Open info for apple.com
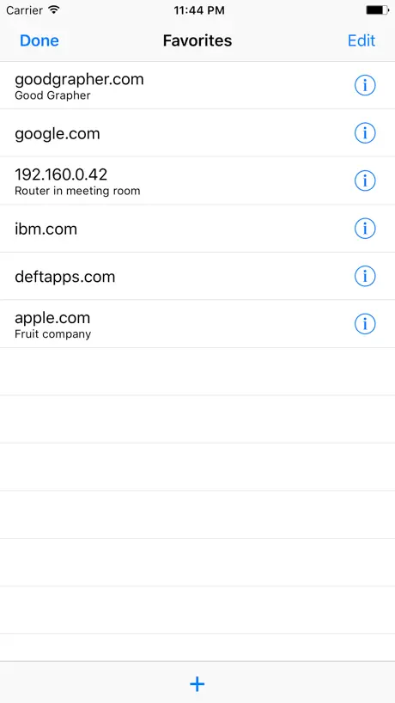This screenshot has width=395, height=703. click(x=365, y=324)
